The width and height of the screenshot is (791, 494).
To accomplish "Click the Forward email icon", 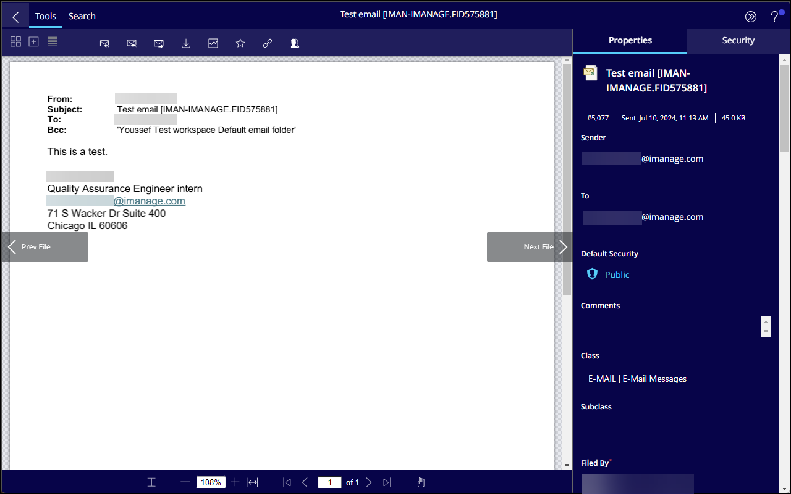I will tap(159, 43).
